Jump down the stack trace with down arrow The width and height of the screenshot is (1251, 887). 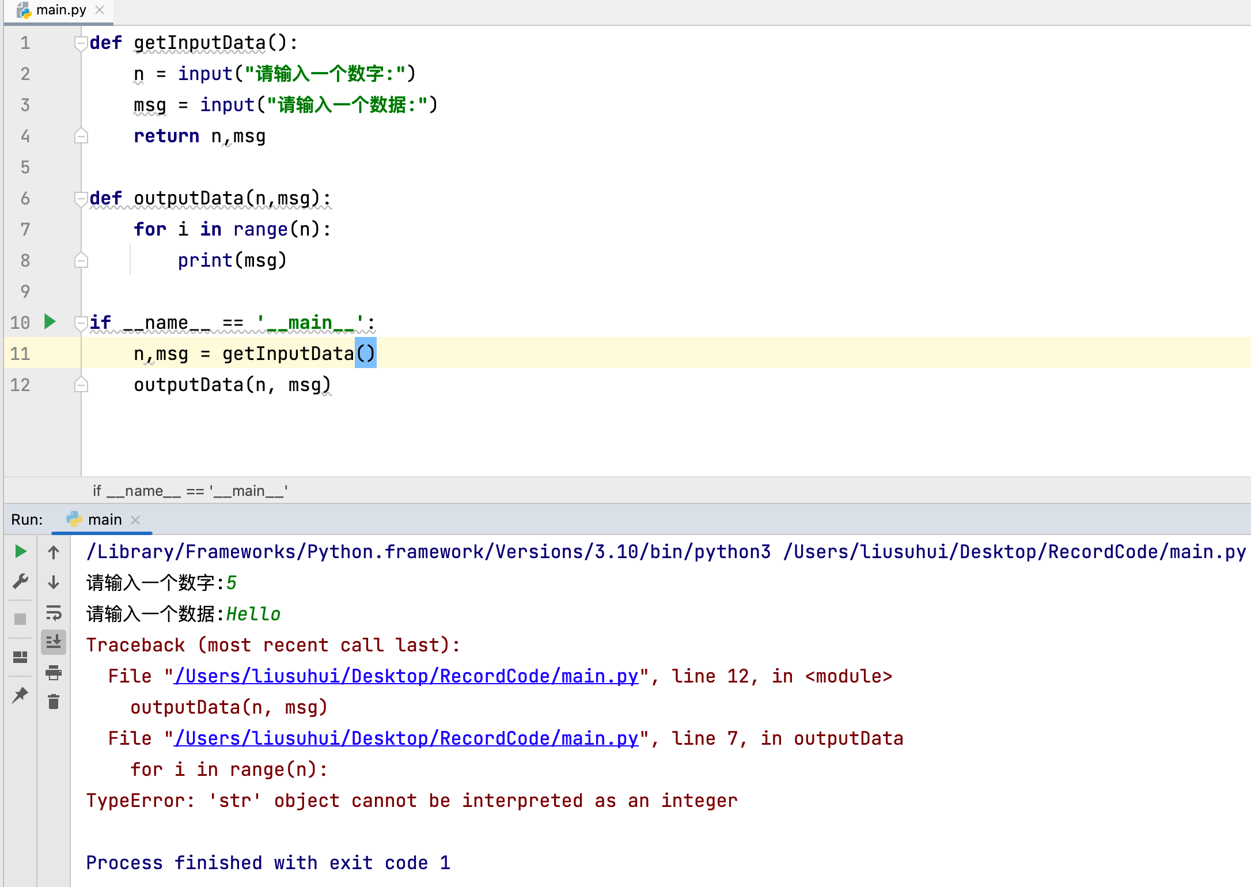click(x=54, y=582)
